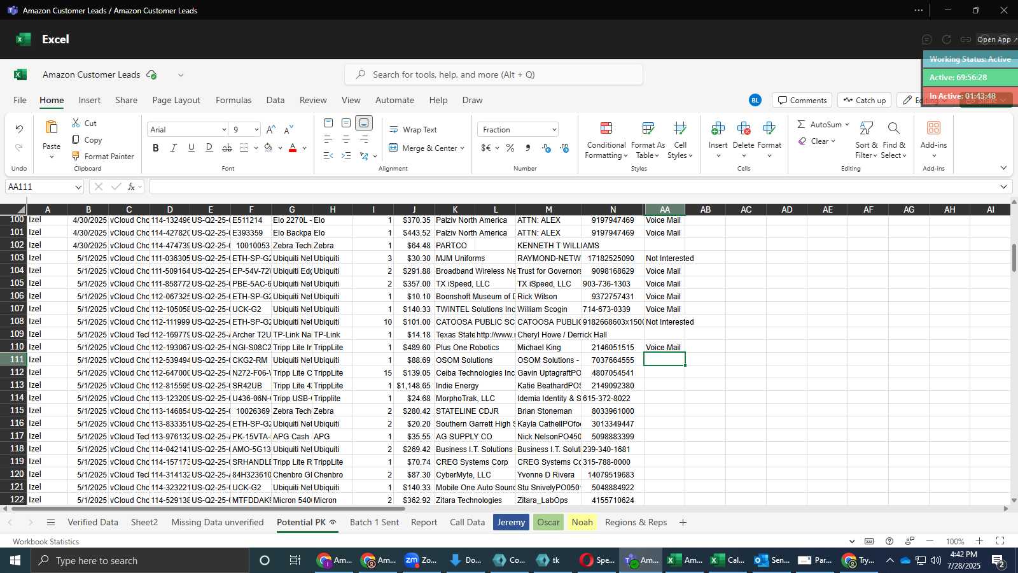Image resolution: width=1018 pixels, height=573 pixels.
Task: Set Middle Align for cells
Action: coord(346,123)
